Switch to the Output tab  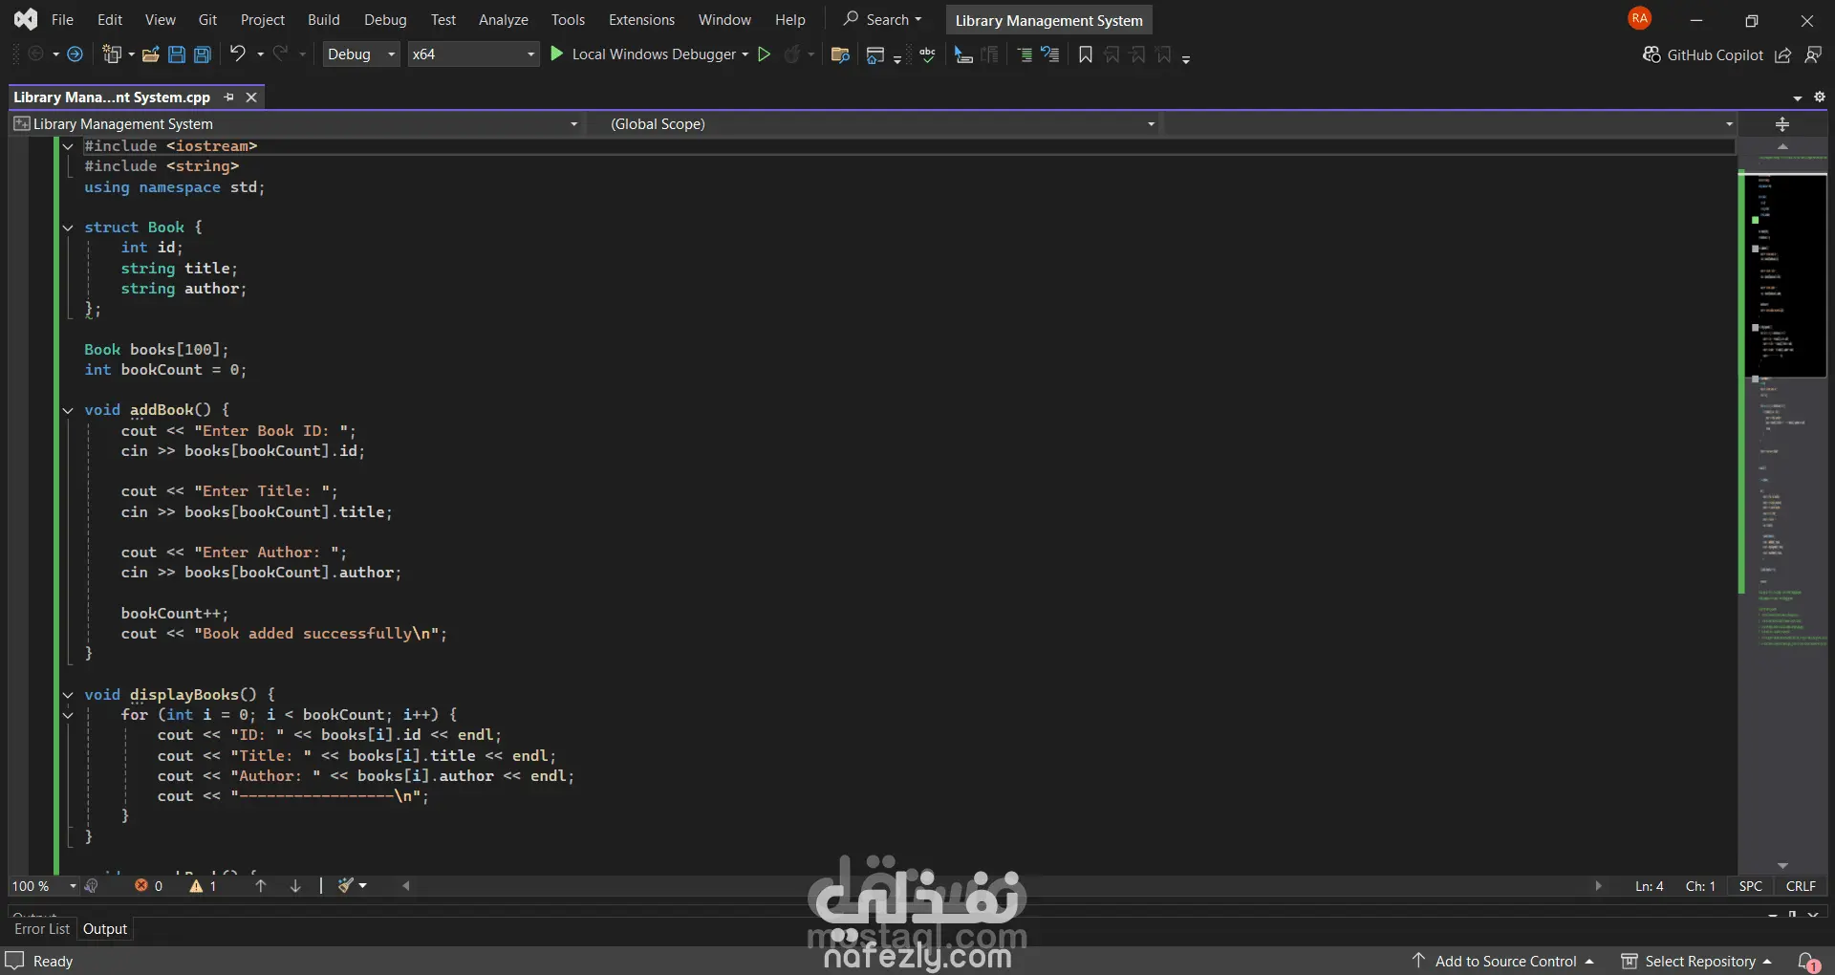[105, 929]
